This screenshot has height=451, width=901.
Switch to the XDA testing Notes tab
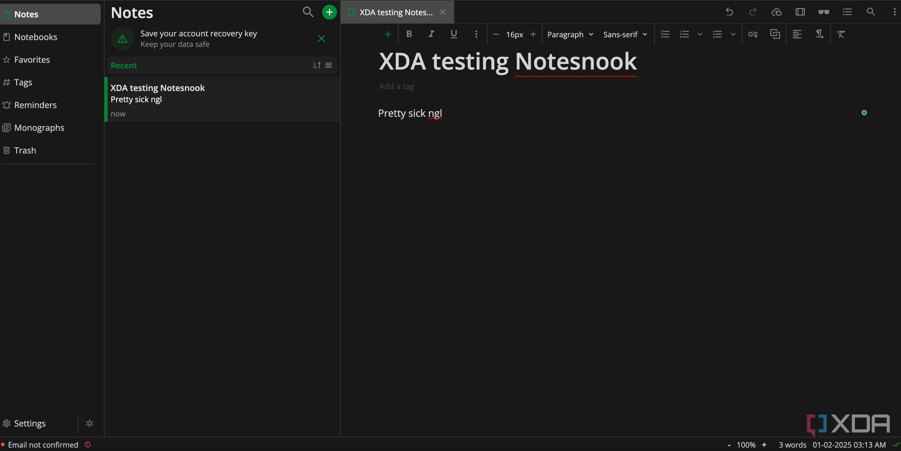[395, 12]
